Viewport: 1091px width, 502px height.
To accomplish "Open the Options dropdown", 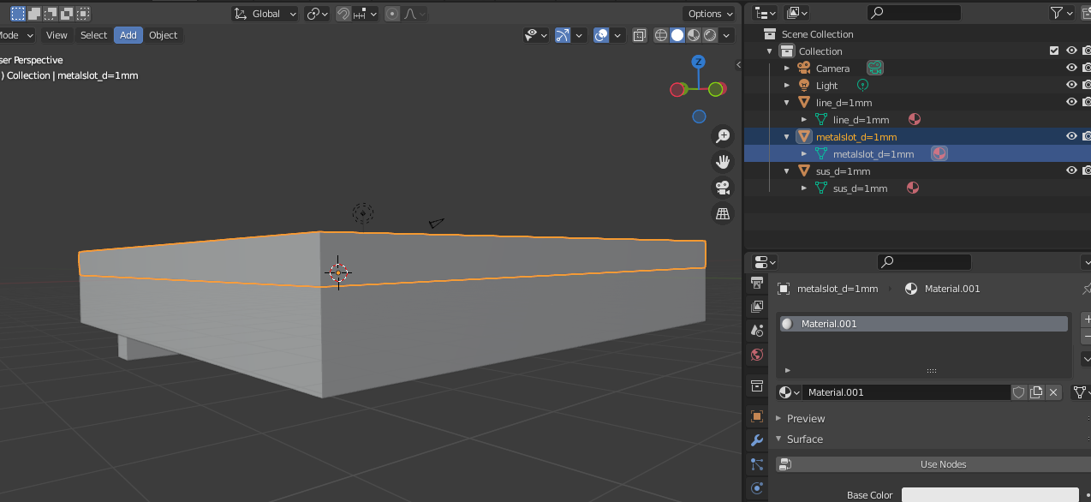I will 710,14.
